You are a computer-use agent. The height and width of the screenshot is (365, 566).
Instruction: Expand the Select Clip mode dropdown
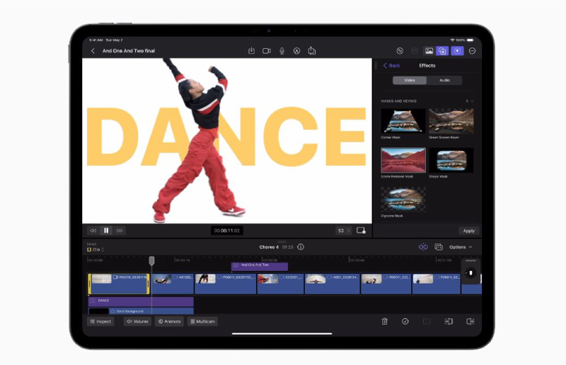point(96,250)
